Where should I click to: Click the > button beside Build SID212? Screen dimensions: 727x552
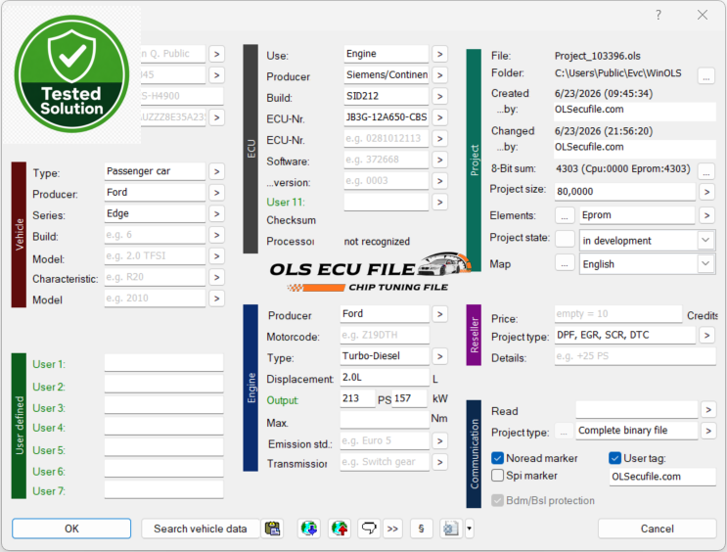[439, 97]
